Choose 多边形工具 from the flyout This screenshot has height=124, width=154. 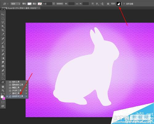coord(17,90)
